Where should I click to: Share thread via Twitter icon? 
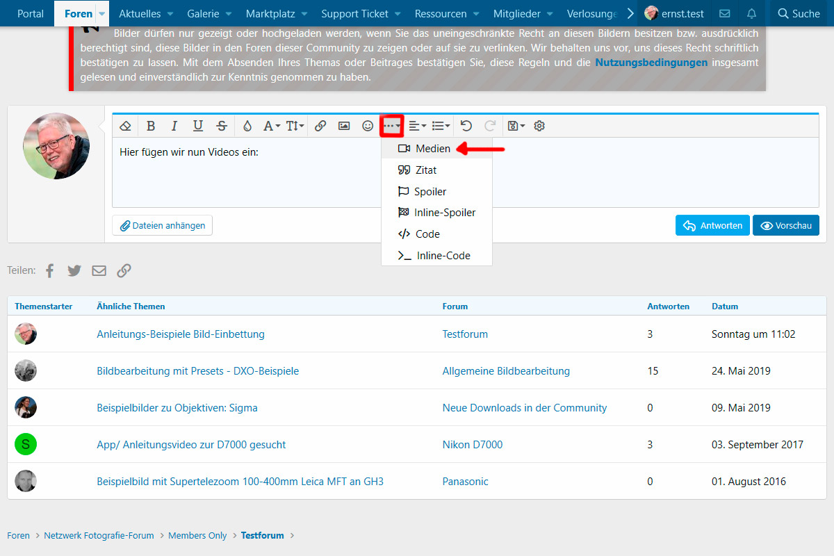point(74,271)
